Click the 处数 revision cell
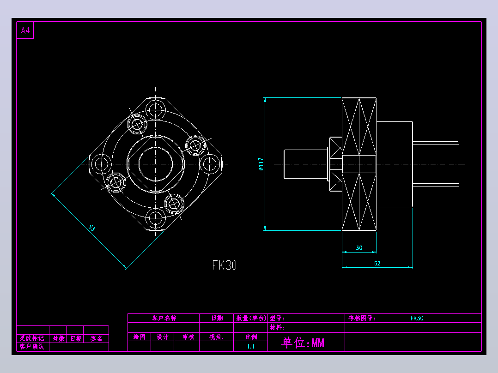Viewport: 498px width, 373px height. coord(58,338)
